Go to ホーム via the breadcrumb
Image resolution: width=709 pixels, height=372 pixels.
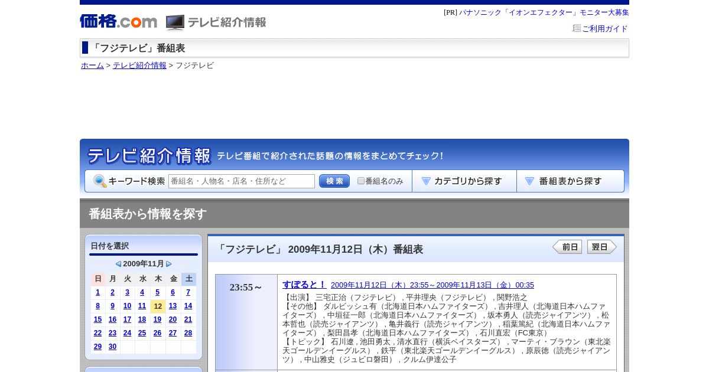click(x=92, y=66)
